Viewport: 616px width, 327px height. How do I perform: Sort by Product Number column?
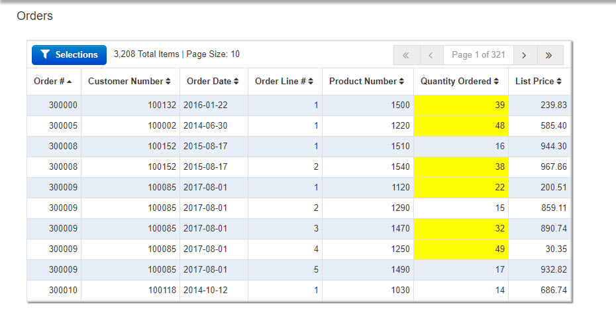pos(367,82)
